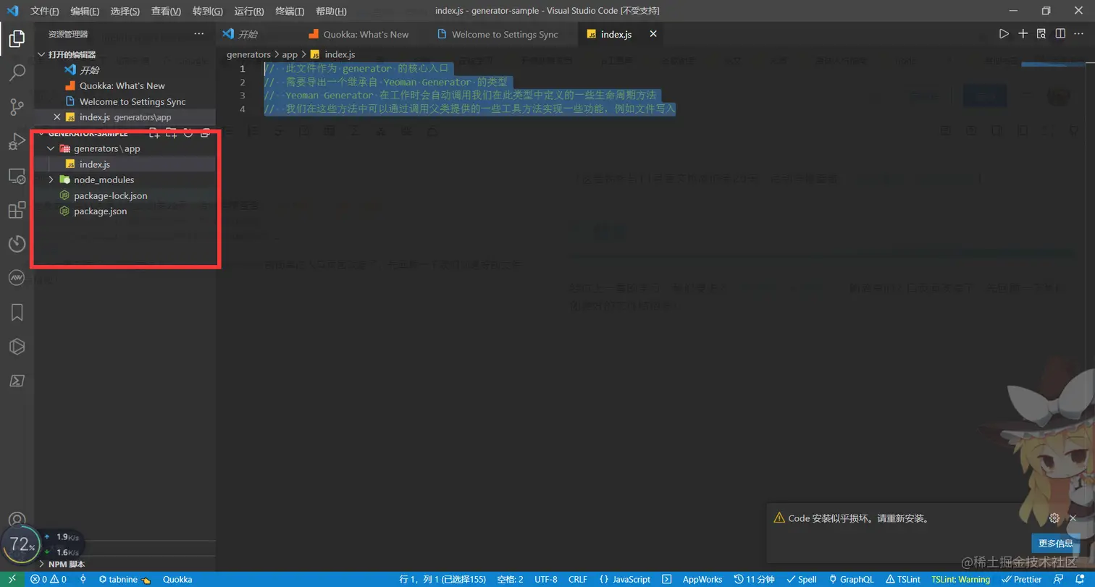Click the feedback icon in status bar
The width and height of the screenshot is (1095, 587).
1060,580
